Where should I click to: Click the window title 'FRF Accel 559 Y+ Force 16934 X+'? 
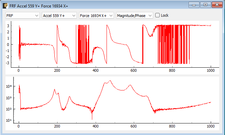click(39, 6)
